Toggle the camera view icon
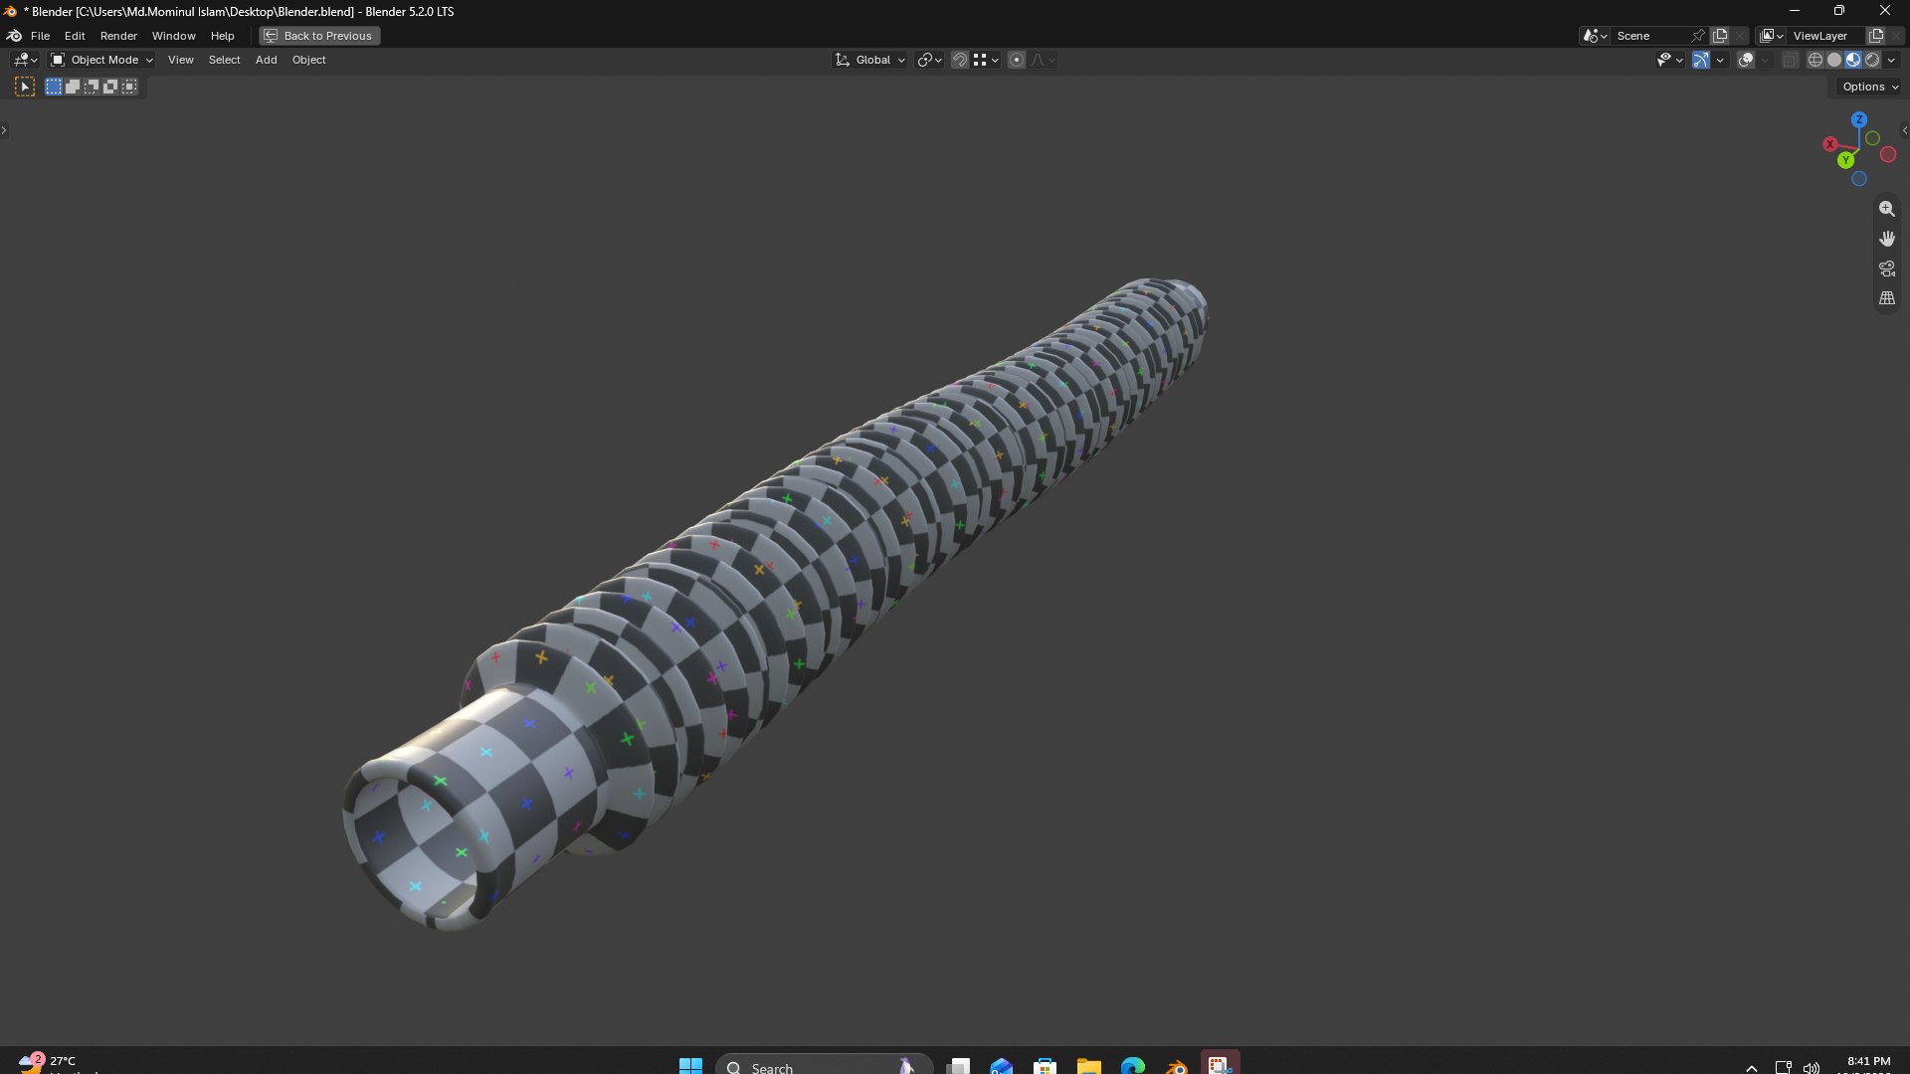 click(x=1886, y=268)
